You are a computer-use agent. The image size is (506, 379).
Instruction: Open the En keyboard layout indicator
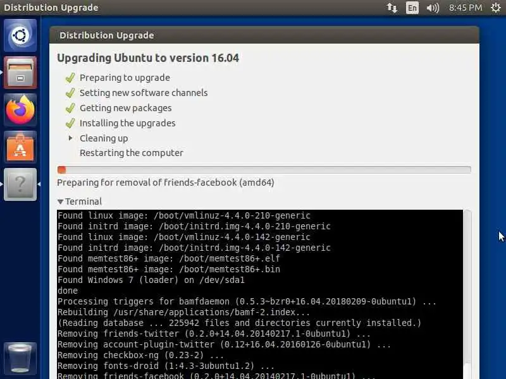click(x=412, y=8)
